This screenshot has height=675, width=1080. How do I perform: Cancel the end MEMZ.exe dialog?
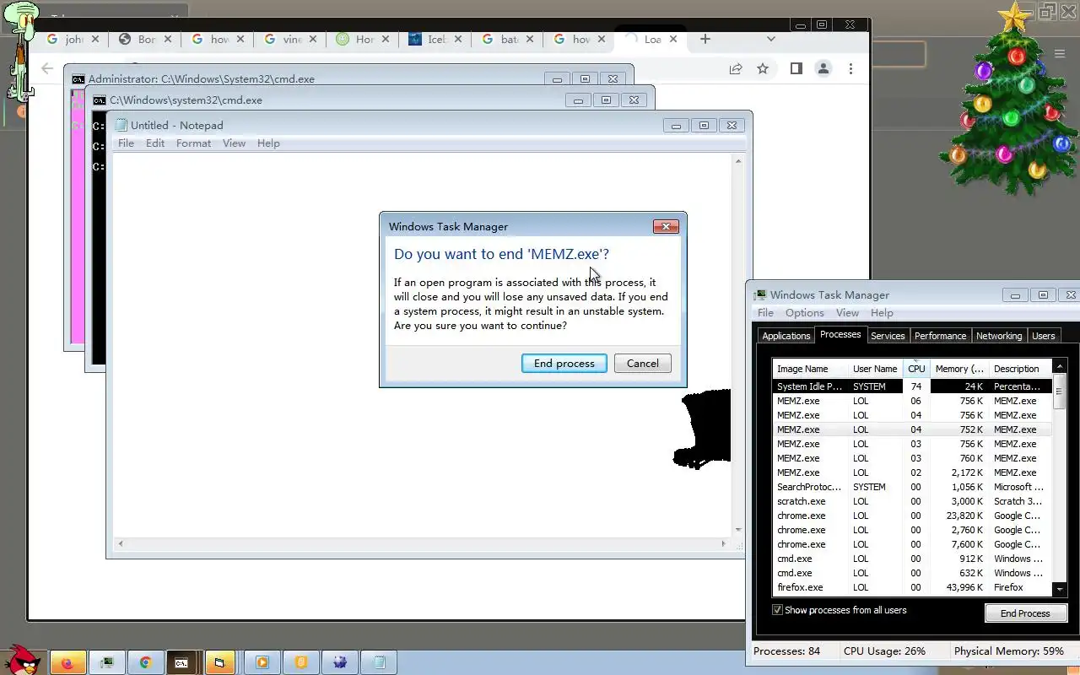[642, 363]
